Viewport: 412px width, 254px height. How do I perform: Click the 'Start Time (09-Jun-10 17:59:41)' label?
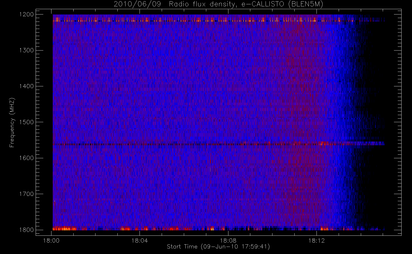pos(218,247)
